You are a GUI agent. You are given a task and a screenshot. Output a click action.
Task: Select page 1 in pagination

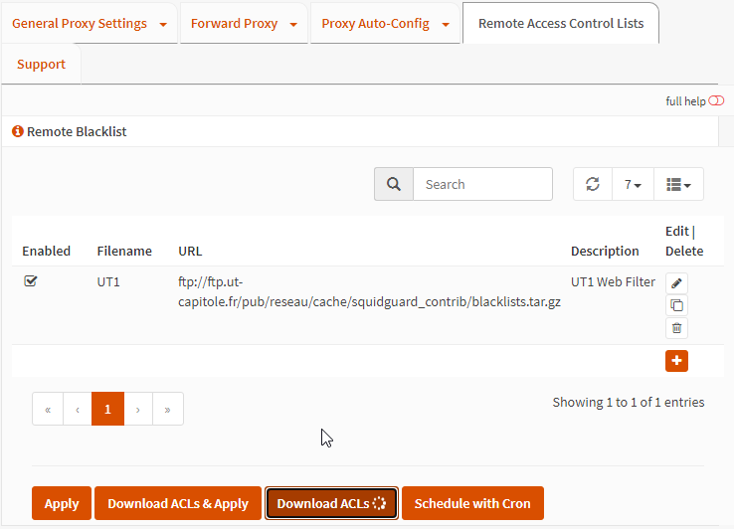pyautogui.click(x=107, y=409)
